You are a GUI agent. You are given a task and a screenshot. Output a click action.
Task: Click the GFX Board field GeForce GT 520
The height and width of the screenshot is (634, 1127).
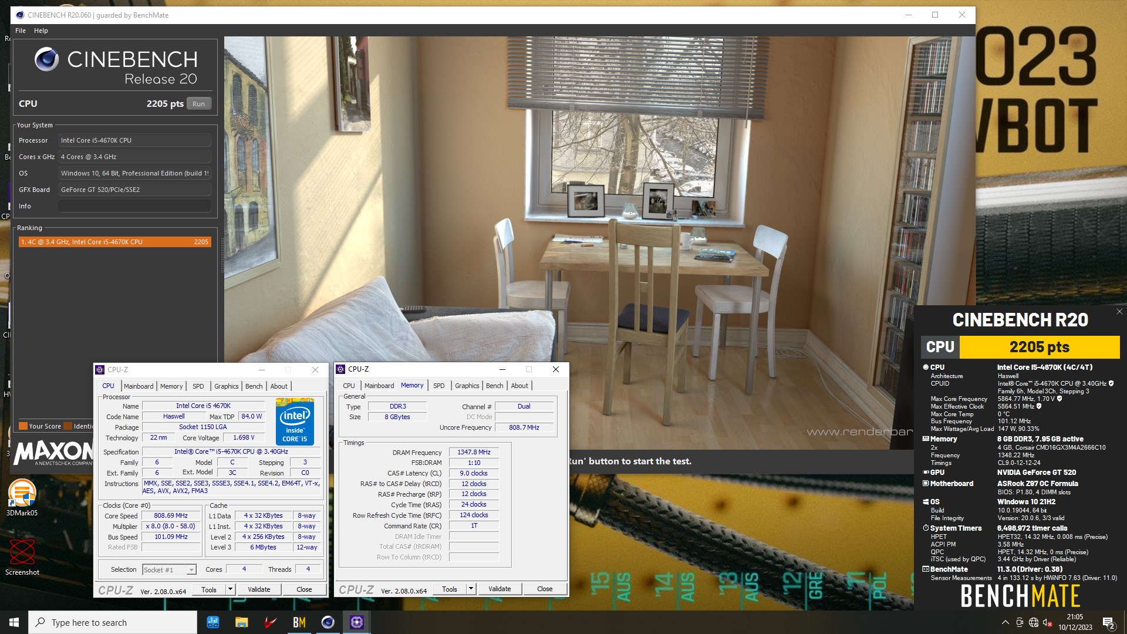(134, 190)
